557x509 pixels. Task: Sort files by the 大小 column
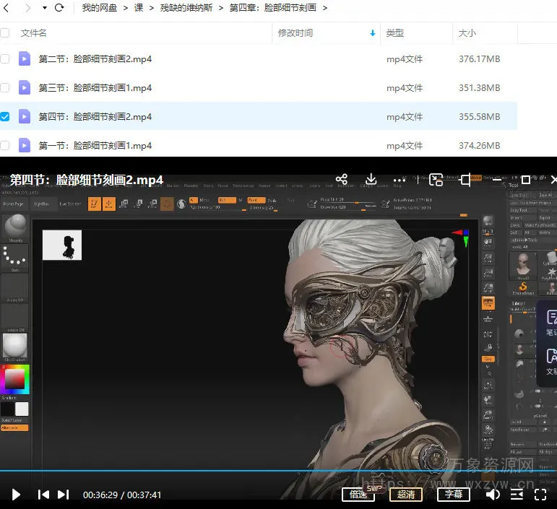(x=467, y=32)
